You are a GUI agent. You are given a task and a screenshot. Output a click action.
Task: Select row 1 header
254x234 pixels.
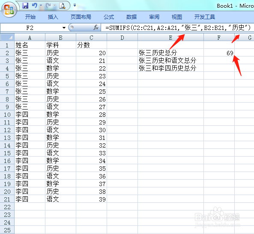7,45
